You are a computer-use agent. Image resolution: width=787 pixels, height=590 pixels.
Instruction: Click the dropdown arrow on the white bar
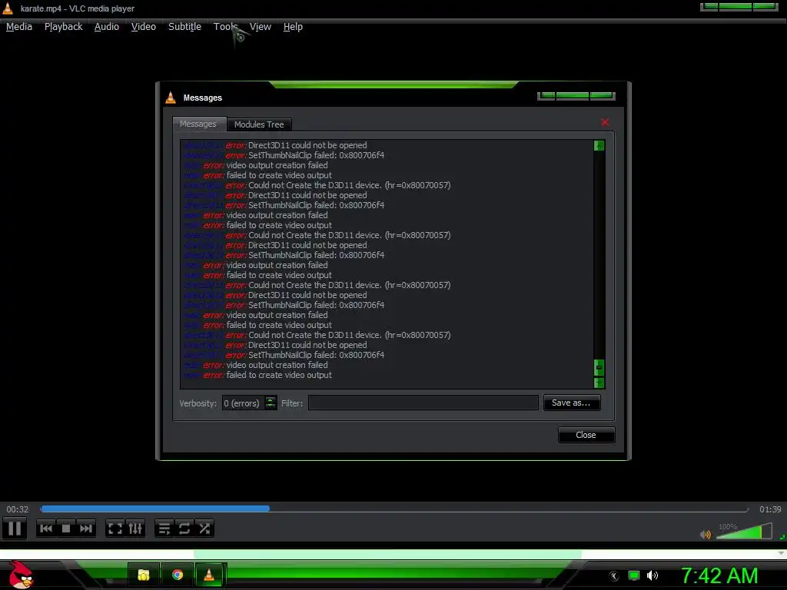[x=781, y=553]
